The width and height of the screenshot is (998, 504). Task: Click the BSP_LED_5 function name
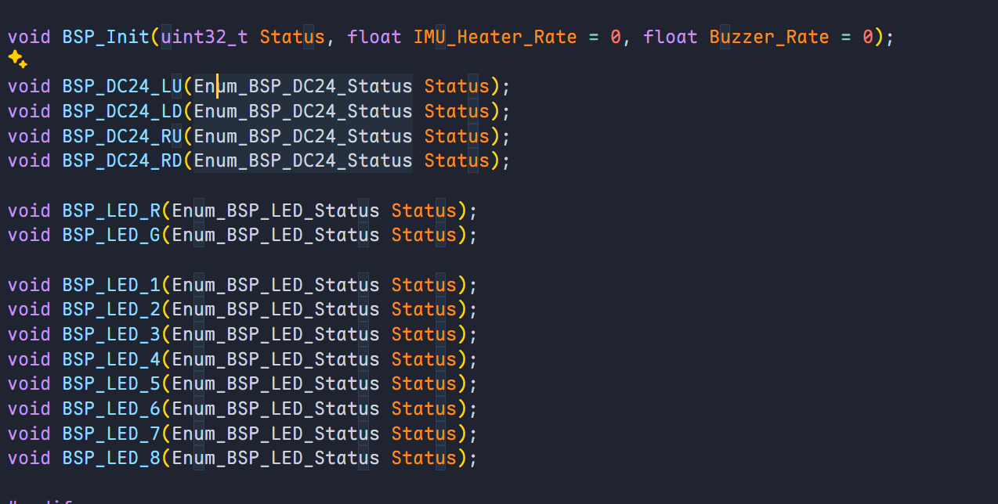click(x=111, y=384)
